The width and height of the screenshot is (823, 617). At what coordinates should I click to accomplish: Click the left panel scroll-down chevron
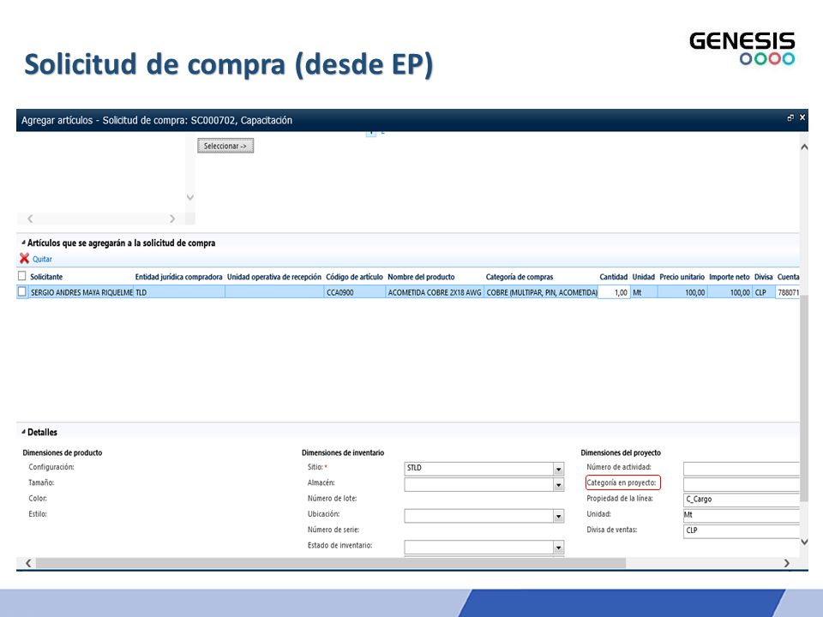(x=190, y=197)
